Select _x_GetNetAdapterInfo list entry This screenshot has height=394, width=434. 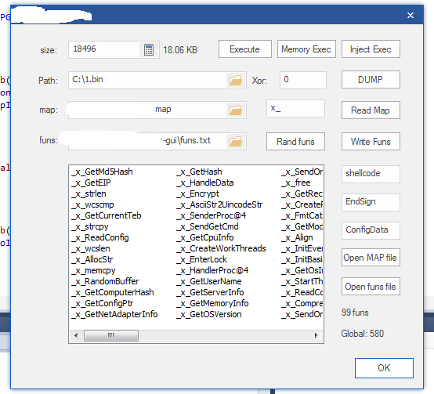[x=114, y=314]
